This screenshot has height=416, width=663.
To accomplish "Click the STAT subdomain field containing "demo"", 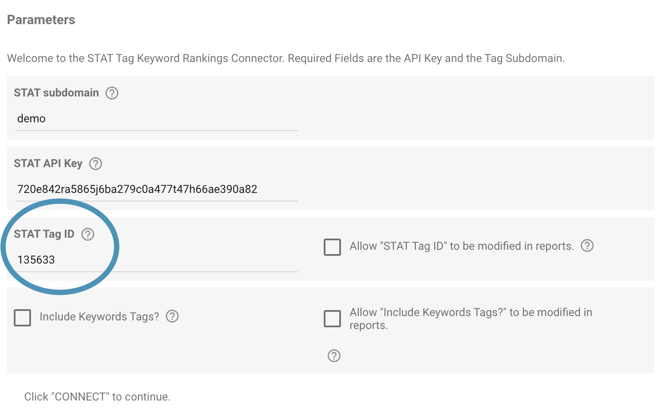I will [155, 119].
